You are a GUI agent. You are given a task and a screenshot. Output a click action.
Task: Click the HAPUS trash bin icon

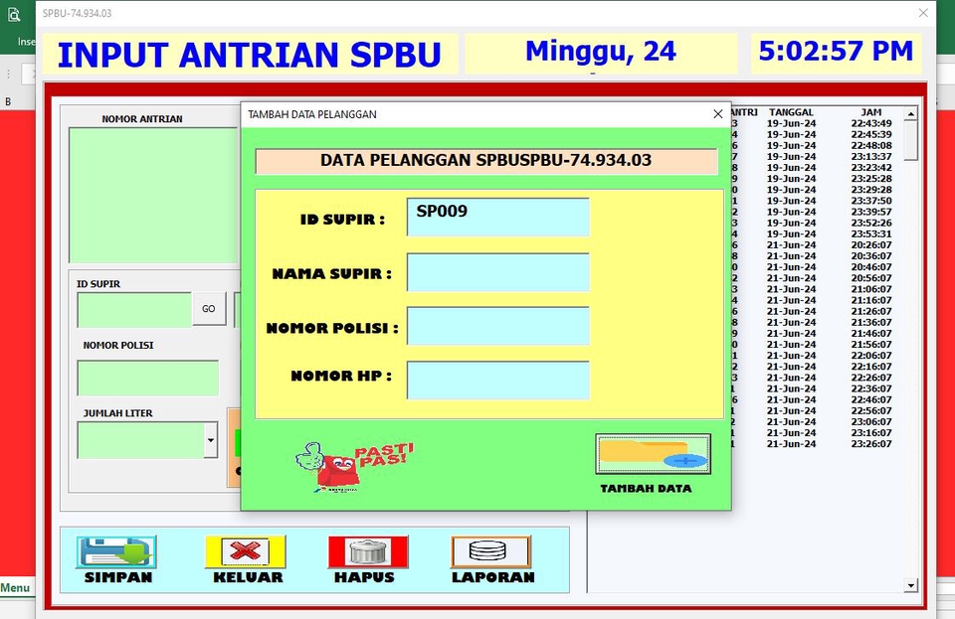367,548
